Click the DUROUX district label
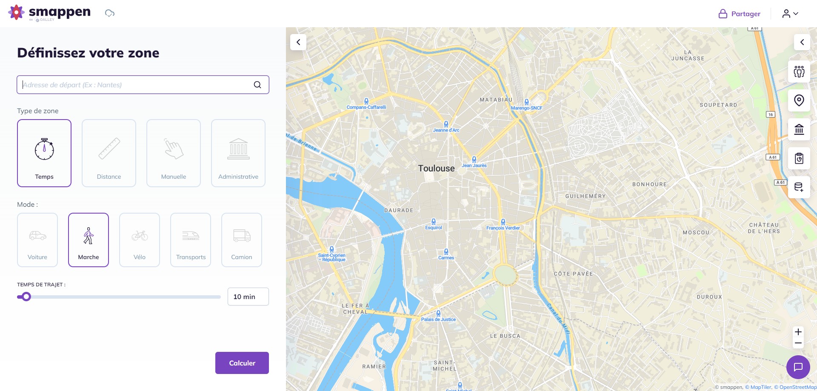This screenshot has height=391, width=817. point(709,297)
